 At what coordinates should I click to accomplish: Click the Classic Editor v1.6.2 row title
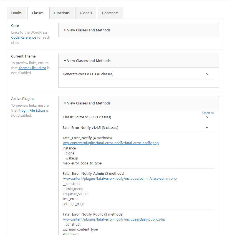[87, 117]
